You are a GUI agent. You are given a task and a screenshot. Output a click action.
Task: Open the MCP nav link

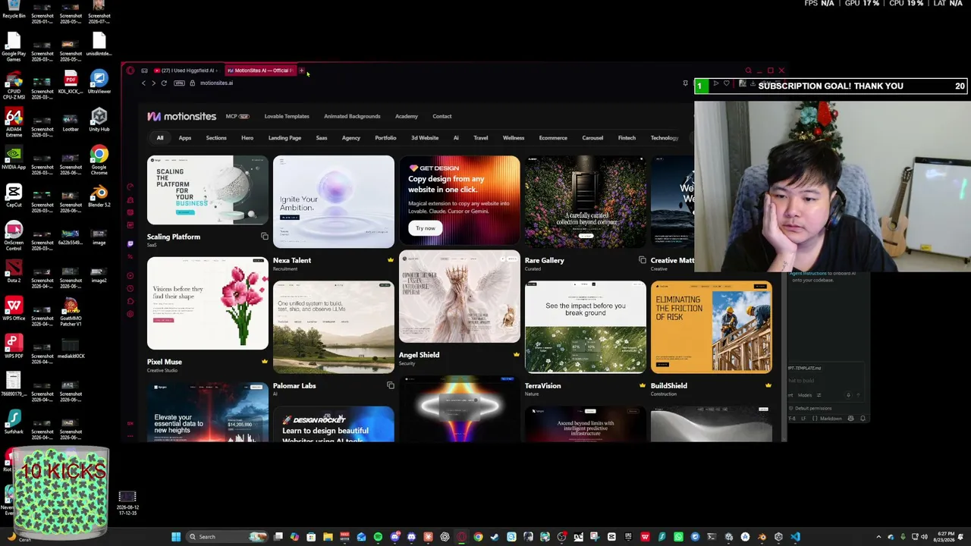pyautogui.click(x=237, y=116)
